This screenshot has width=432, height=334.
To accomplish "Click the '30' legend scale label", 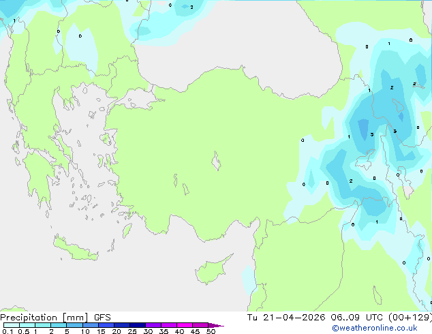I will pyautogui.click(x=148, y=331).
